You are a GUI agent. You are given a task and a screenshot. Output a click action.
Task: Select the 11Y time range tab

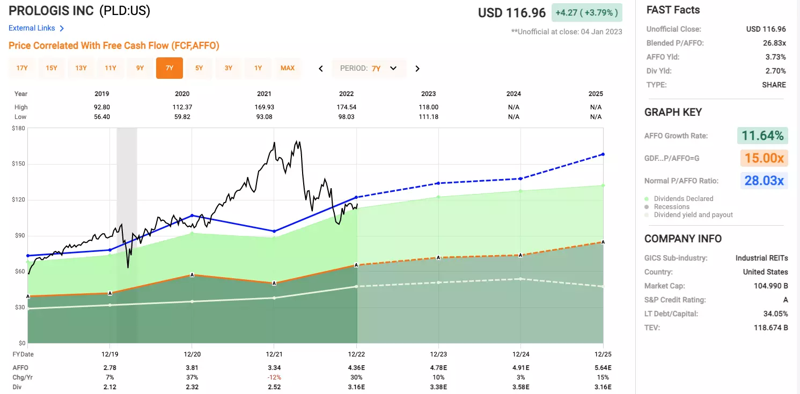(x=111, y=68)
